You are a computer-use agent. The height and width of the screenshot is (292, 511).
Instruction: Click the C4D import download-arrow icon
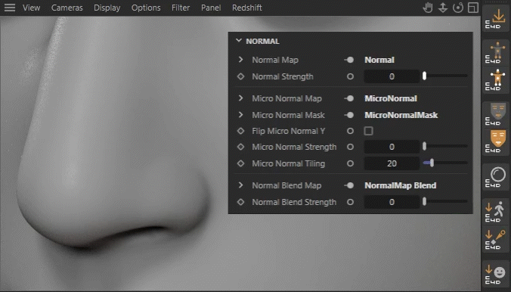pyautogui.click(x=496, y=19)
